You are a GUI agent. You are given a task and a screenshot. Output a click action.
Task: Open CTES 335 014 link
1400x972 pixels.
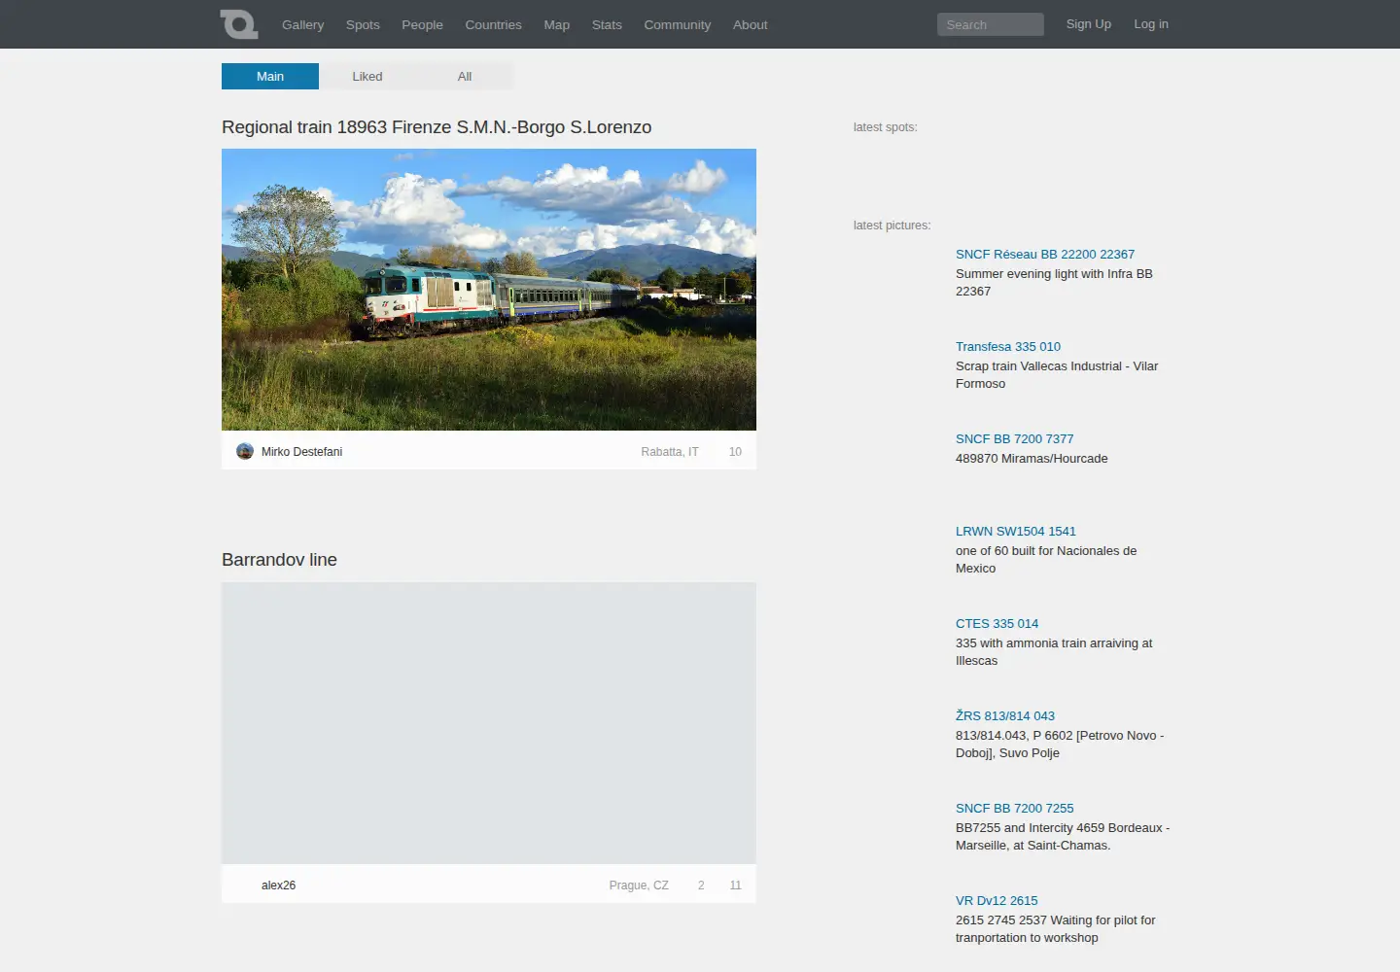click(x=997, y=624)
